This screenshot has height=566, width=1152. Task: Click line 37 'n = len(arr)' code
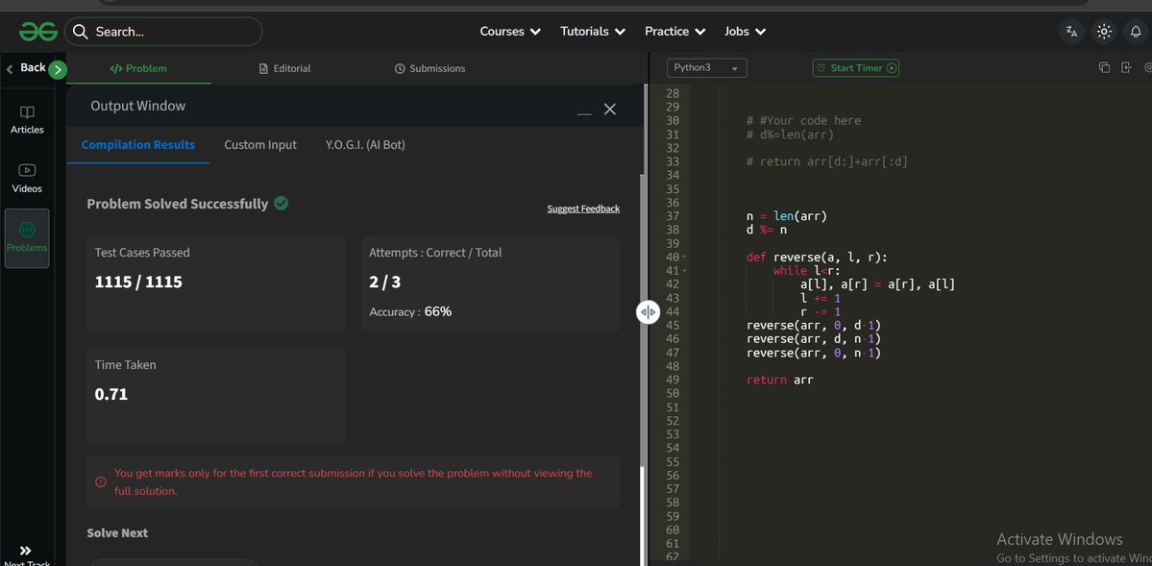[787, 216]
